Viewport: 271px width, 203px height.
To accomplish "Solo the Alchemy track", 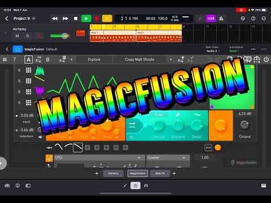I will [x=28, y=36].
